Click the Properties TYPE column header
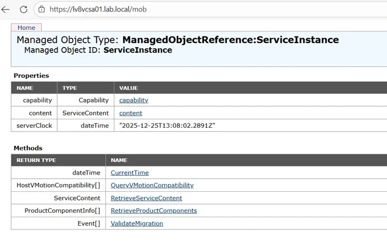 tap(69, 88)
